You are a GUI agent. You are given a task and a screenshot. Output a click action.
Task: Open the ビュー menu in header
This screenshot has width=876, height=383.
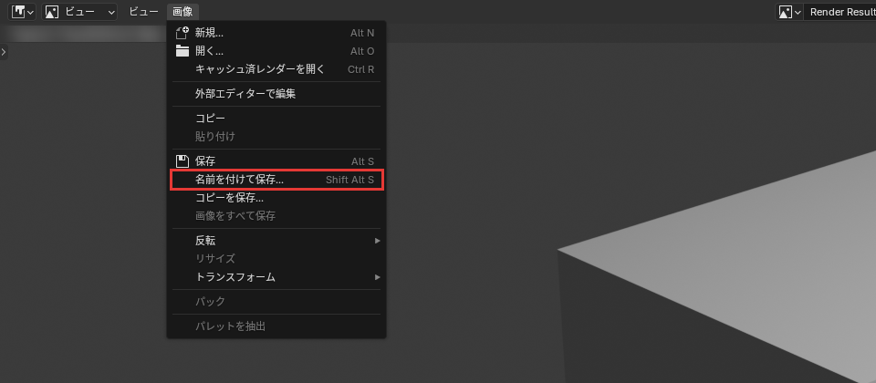143,12
